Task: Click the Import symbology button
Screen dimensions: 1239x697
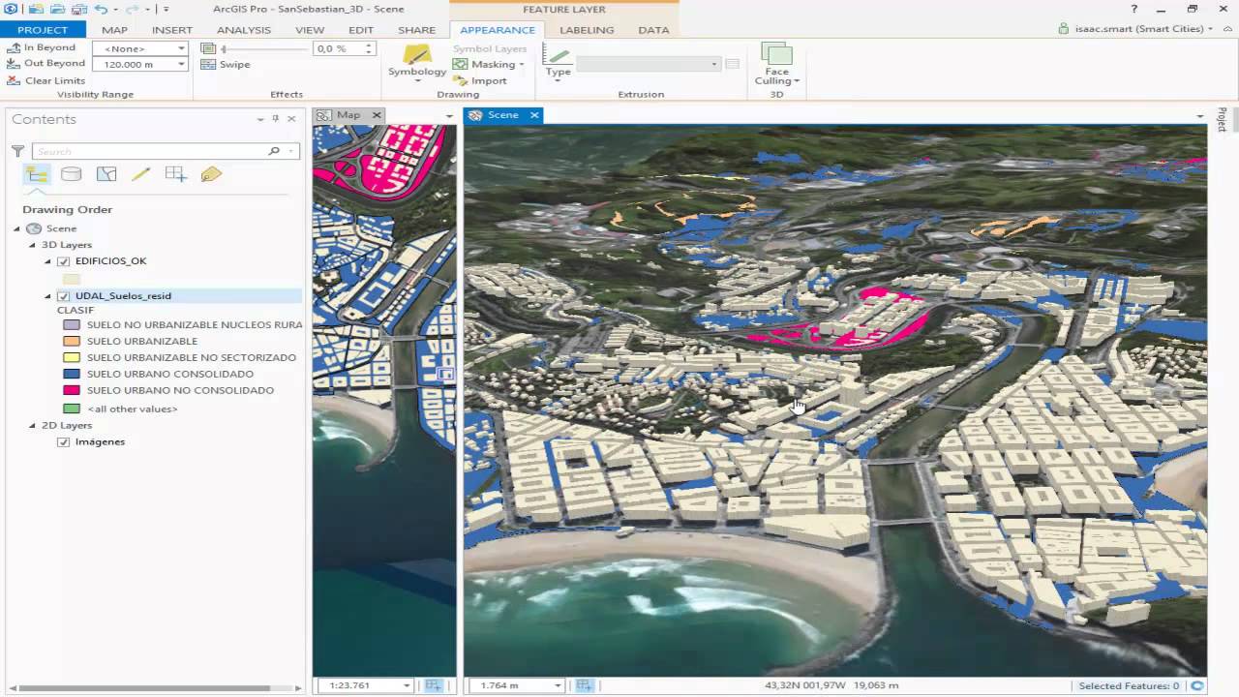Action: (480, 80)
